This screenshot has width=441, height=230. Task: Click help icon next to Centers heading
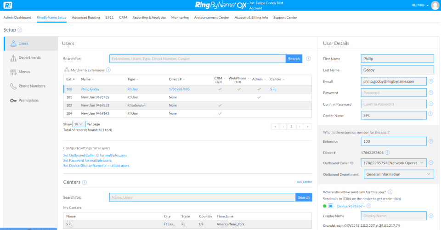(85, 182)
